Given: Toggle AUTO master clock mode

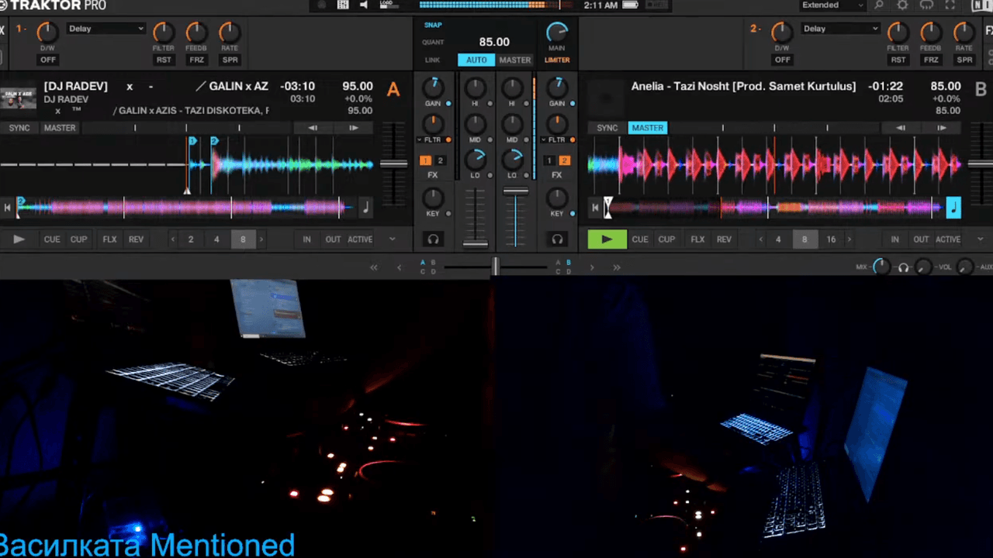Looking at the screenshot, I should (476, 60).
